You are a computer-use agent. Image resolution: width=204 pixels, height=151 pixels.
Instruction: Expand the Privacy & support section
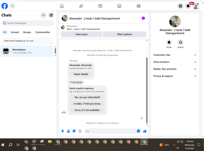tap(175, 76)
